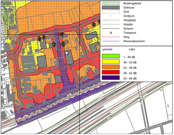Click the white star marker on the map
The width and height of the screenshot is (174, 135).
click(66, 53)
